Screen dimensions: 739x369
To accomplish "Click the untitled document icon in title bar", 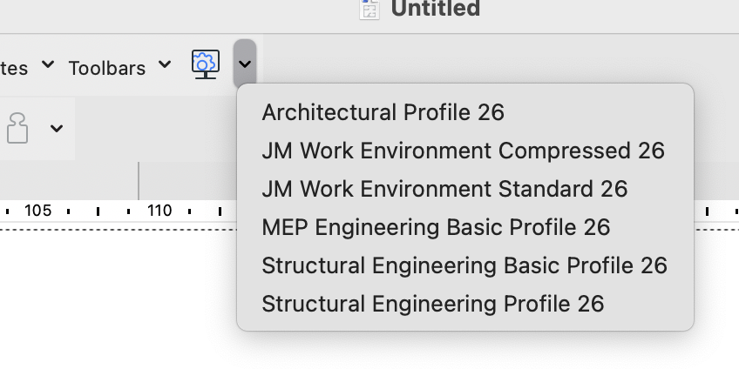I will click(x=370, y=9).
